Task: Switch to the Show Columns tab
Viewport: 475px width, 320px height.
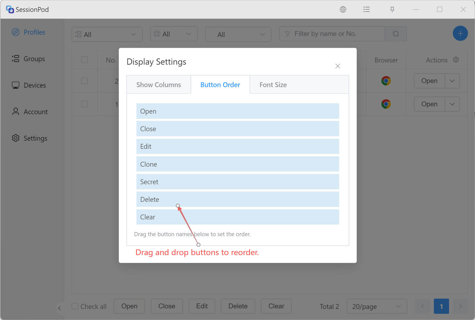Action: pyautogui.click(x=159, y=85)
